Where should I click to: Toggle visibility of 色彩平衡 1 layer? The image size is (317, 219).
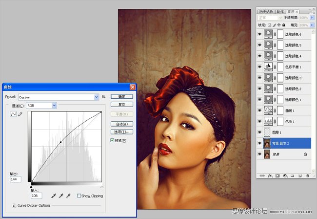(x=260, y=67)
